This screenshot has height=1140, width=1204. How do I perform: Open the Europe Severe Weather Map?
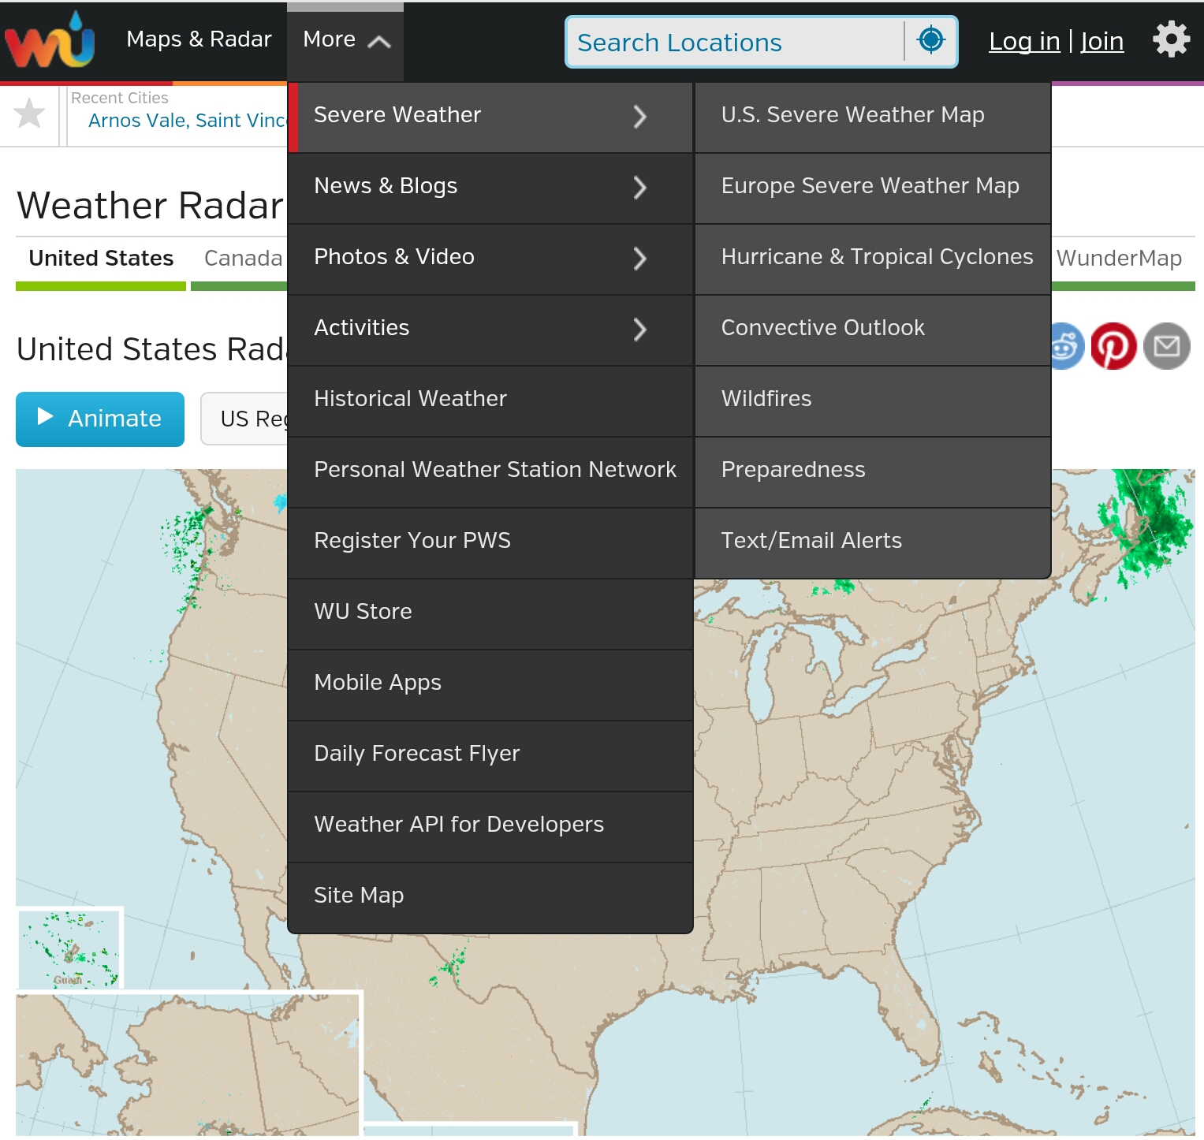pyautogui.click(x=873, y=188)
